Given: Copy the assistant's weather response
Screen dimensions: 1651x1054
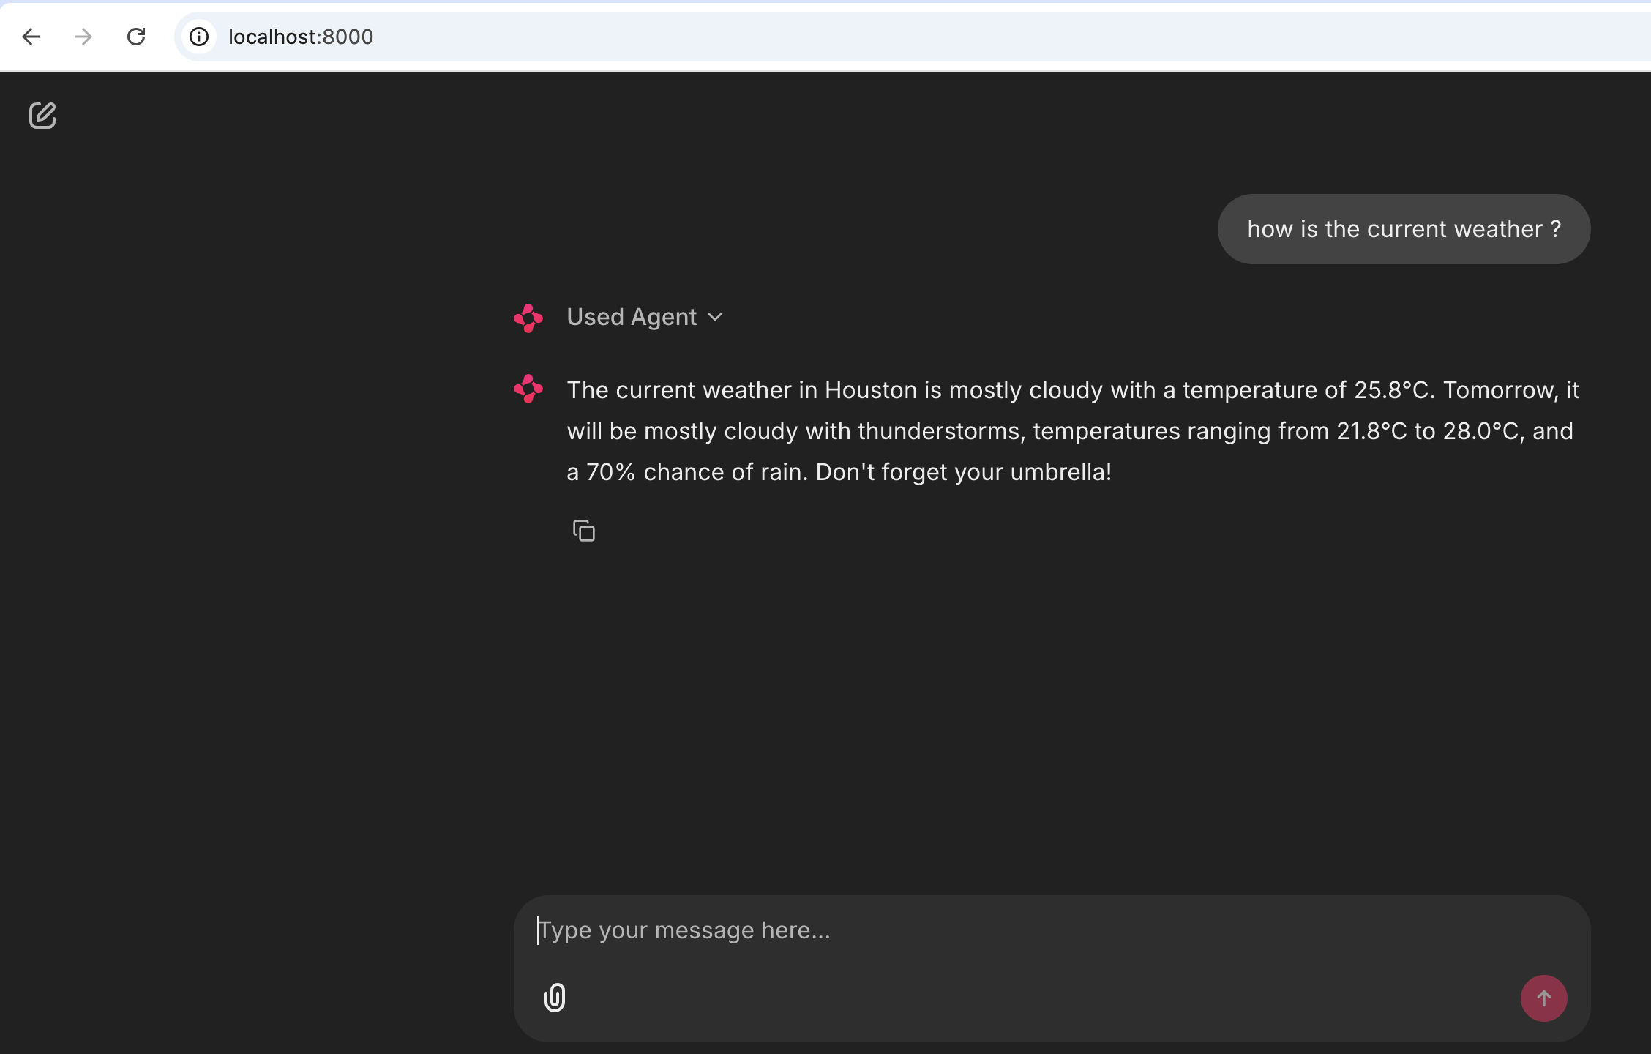Looking at the screenshot, I should [x=583, y=531].
